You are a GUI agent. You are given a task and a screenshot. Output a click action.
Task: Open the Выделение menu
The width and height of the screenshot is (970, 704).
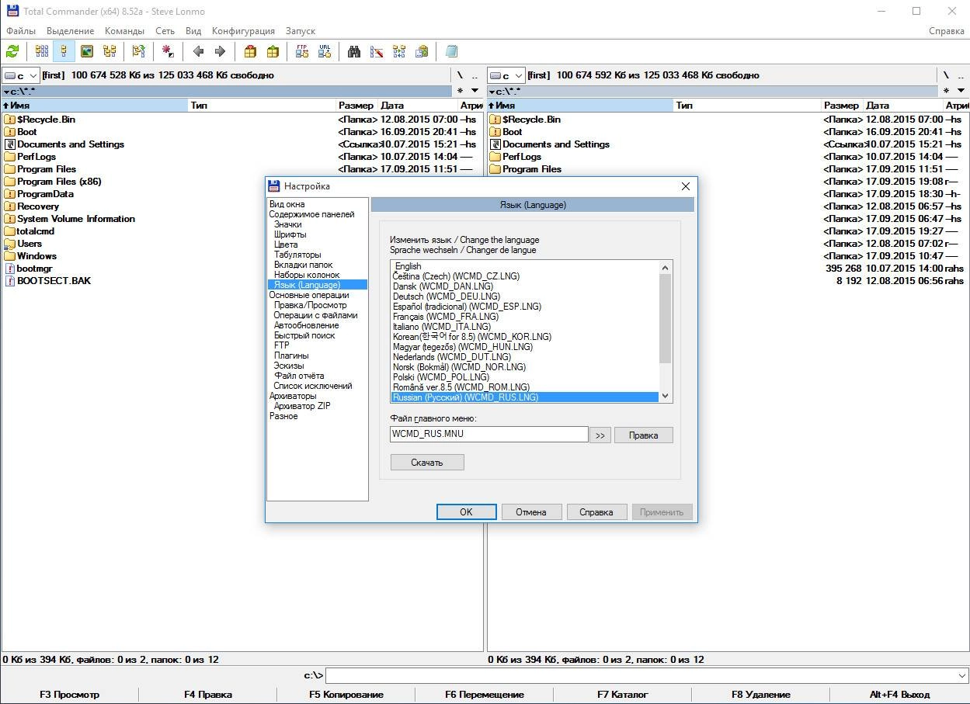coord(70,31)
